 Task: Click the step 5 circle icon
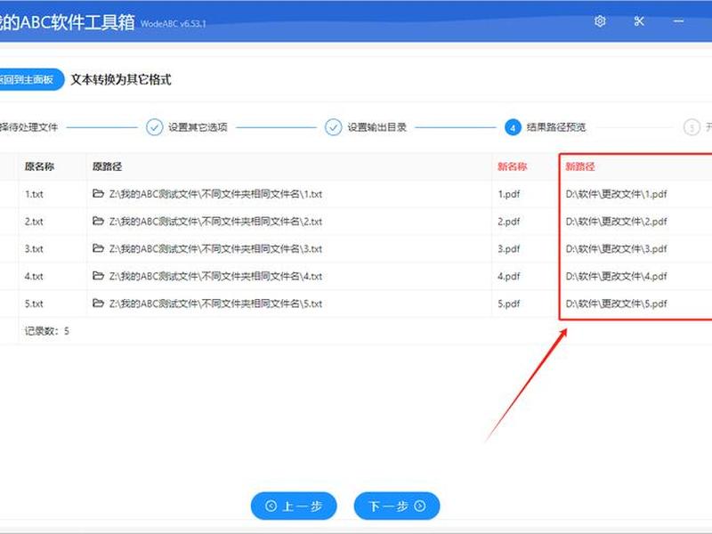pos(692,127)
